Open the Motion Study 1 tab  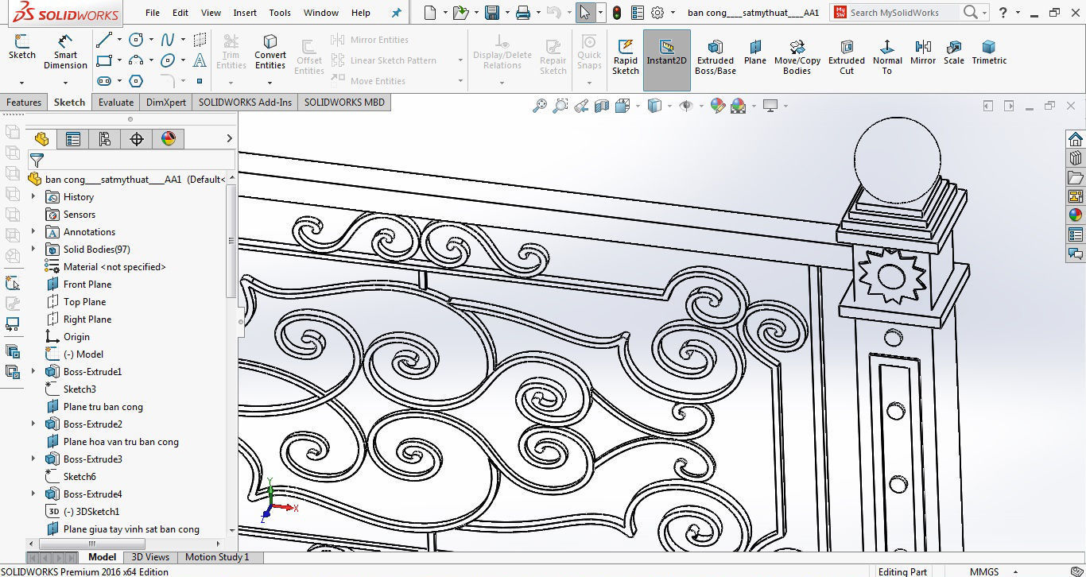(217, 557)
